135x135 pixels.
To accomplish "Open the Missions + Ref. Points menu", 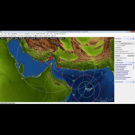I will (40, 34).
